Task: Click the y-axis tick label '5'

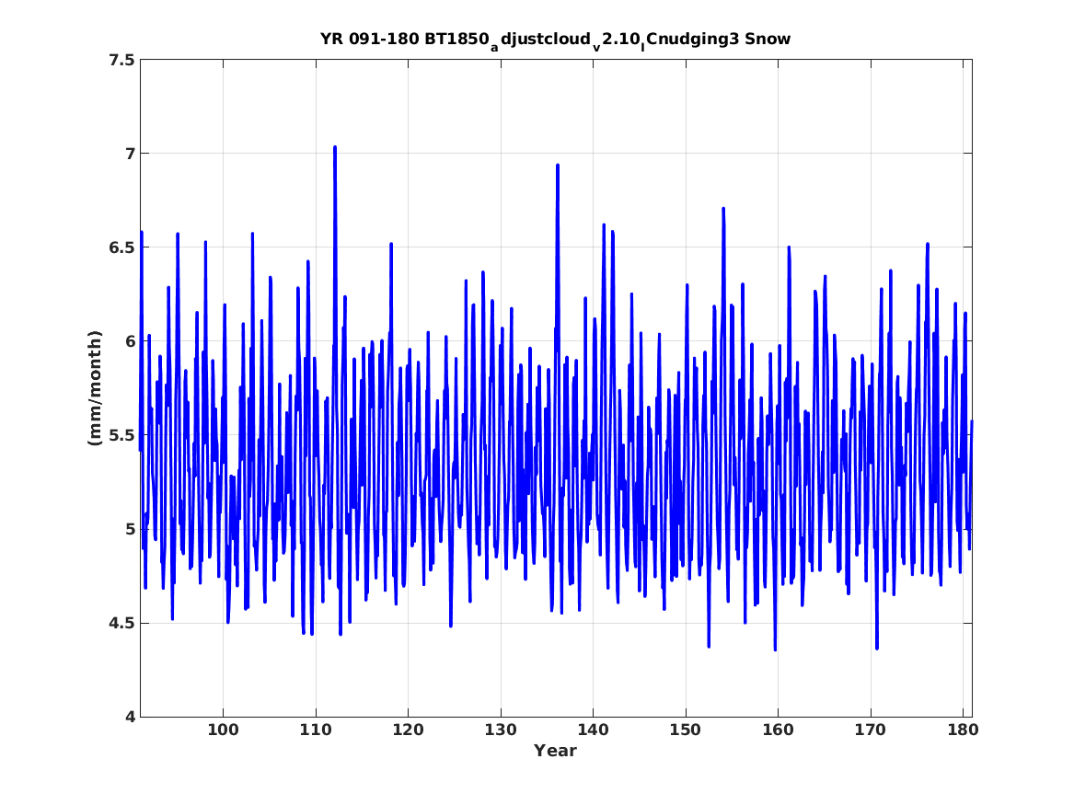Action: coord(130,528)
